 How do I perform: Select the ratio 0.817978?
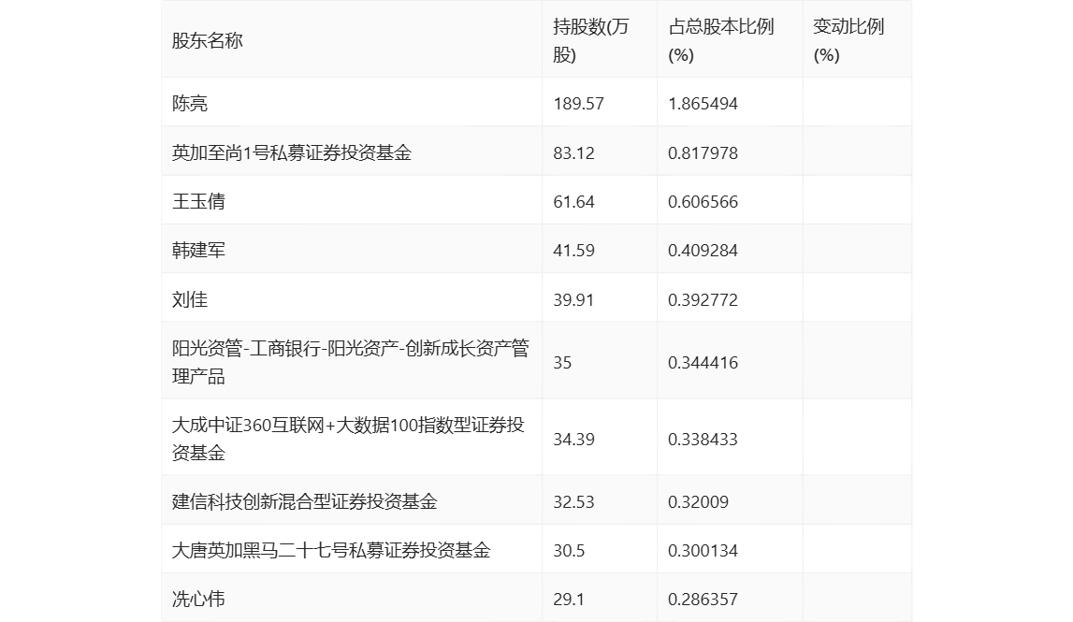703,152
